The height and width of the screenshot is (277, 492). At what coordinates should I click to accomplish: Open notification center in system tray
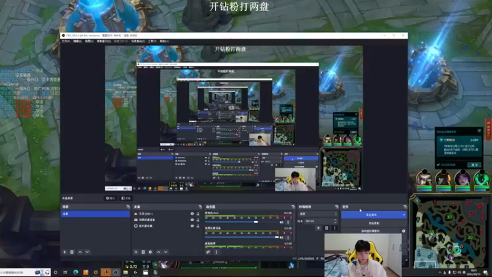(486, 272)
